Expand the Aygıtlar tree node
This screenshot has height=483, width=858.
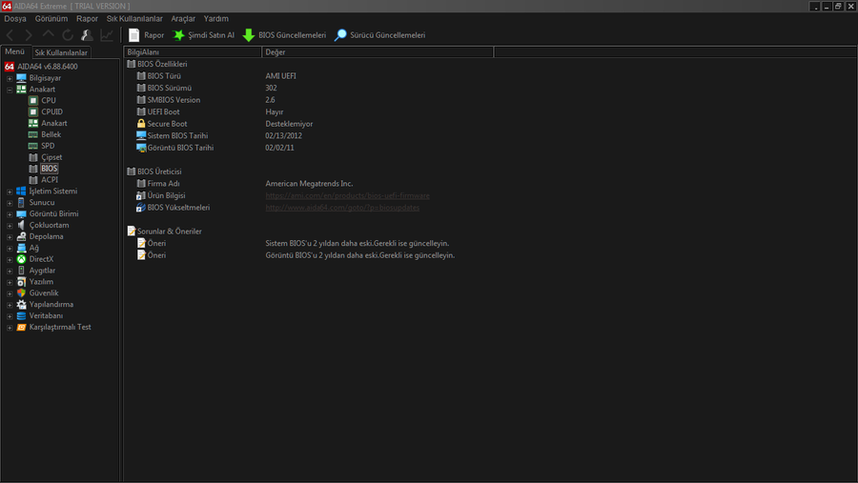[10, 271]
